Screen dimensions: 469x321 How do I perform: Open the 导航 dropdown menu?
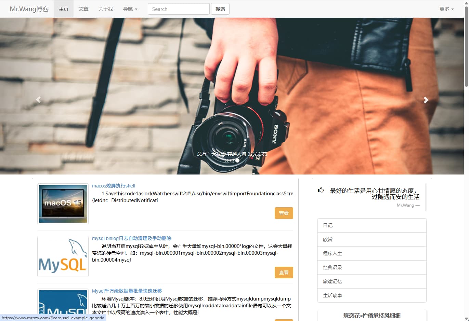click(x=130, y=9)
